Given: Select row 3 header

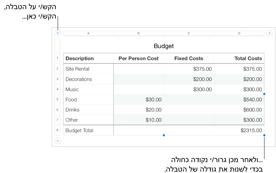Looking at the screenshot, I should (57, 79).
